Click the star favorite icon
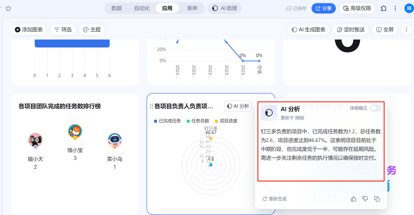The height and width of the screenshot is (215, 414). click(8, 8)
